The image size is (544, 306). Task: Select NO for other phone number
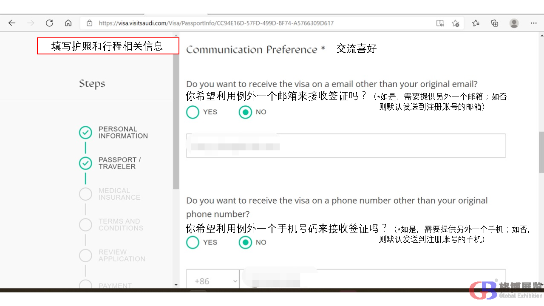tap(245, 242)
